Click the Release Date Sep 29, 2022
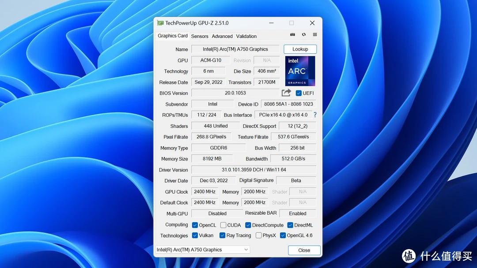 pyautogui.click(x=208, y=82)
